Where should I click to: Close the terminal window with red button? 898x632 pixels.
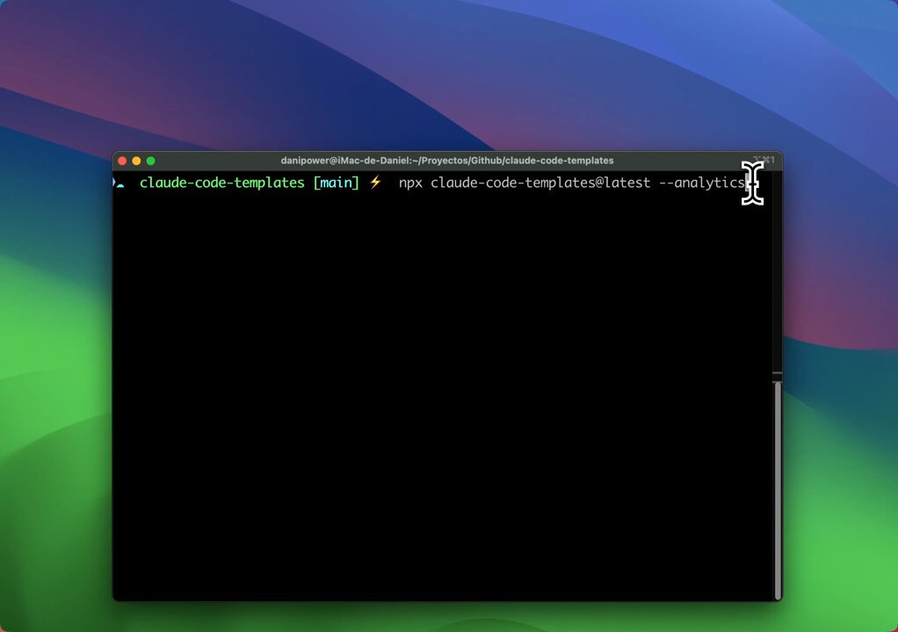(x=122, y=161)
